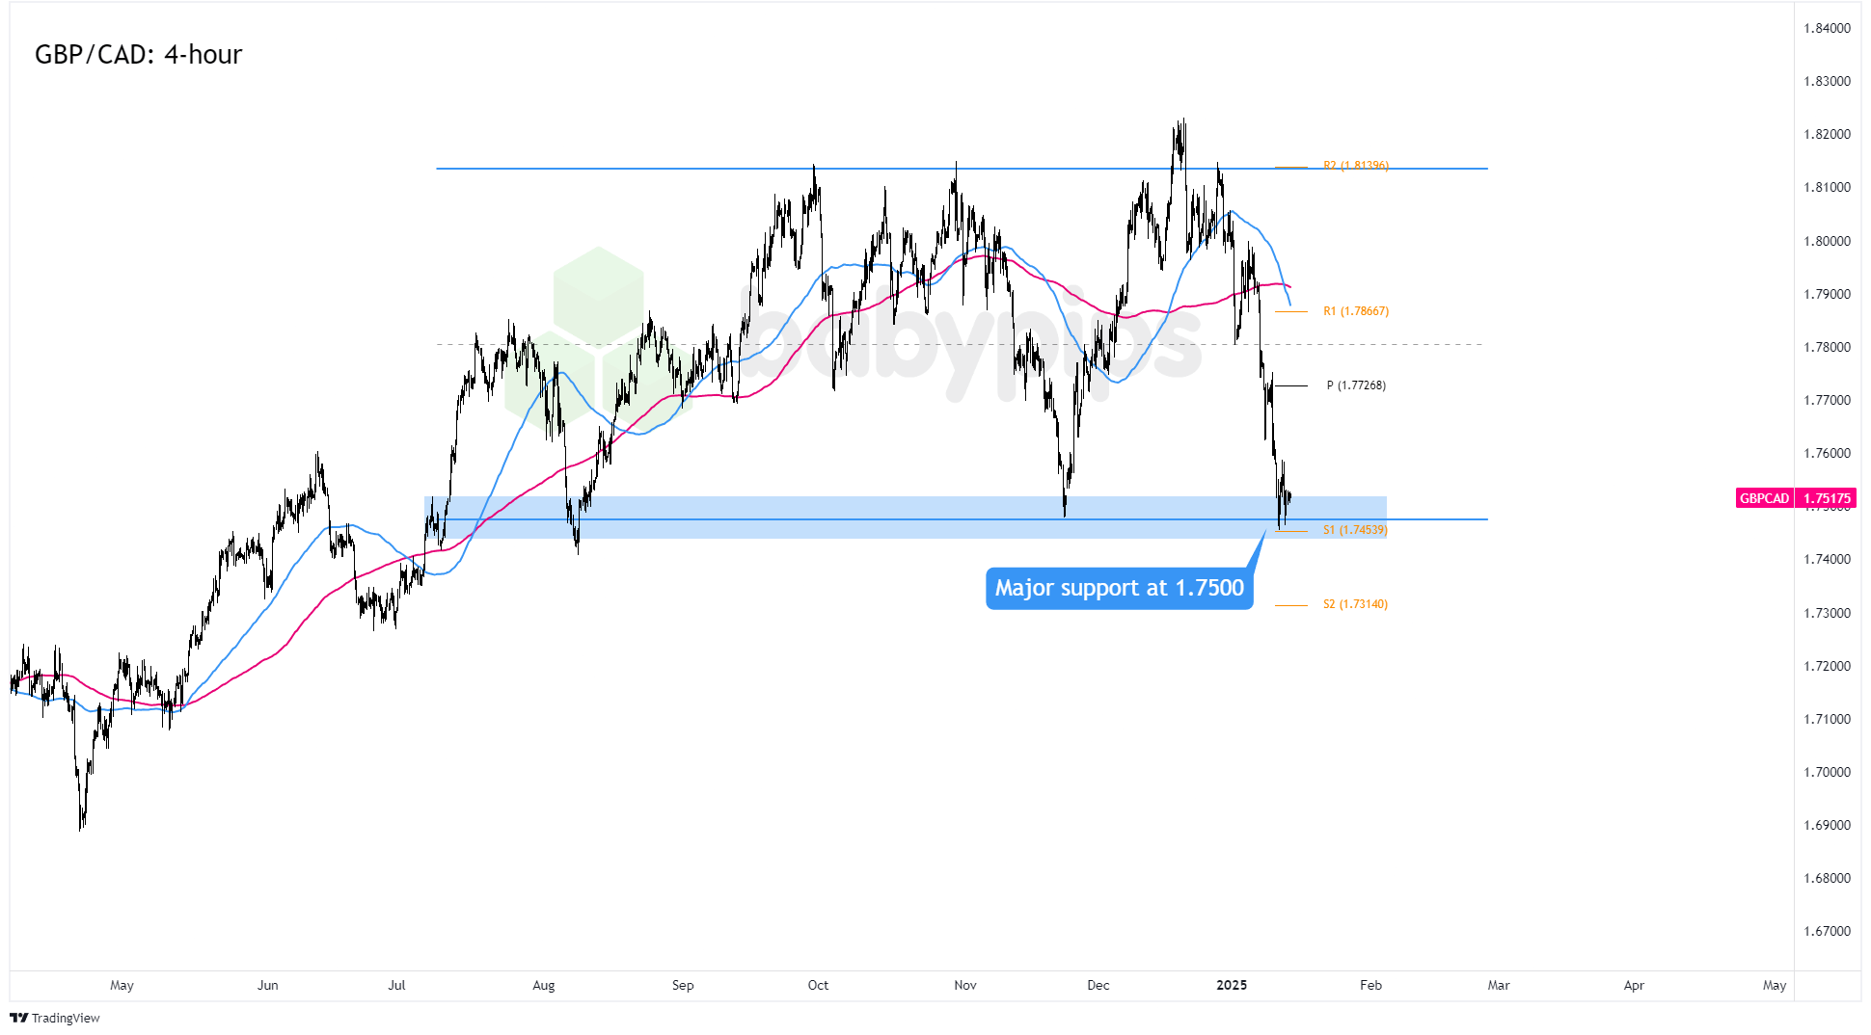Click the TradingView logo icon
Screen dimensions: 1871x1035
18,1018
